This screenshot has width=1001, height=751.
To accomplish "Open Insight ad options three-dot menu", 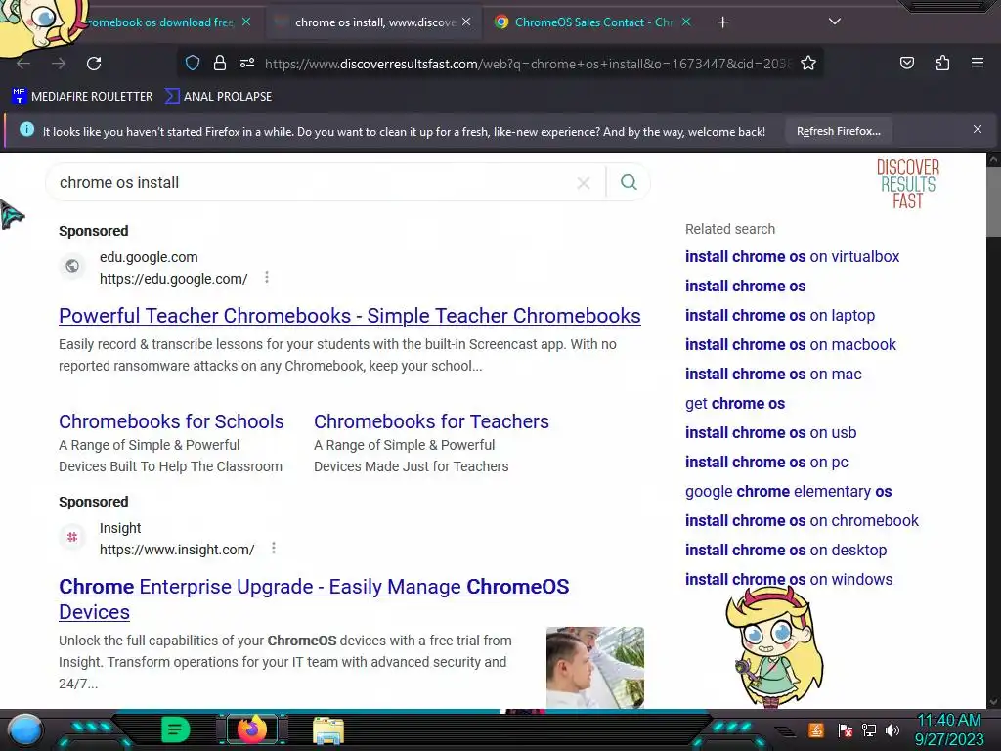I will 274,548.
